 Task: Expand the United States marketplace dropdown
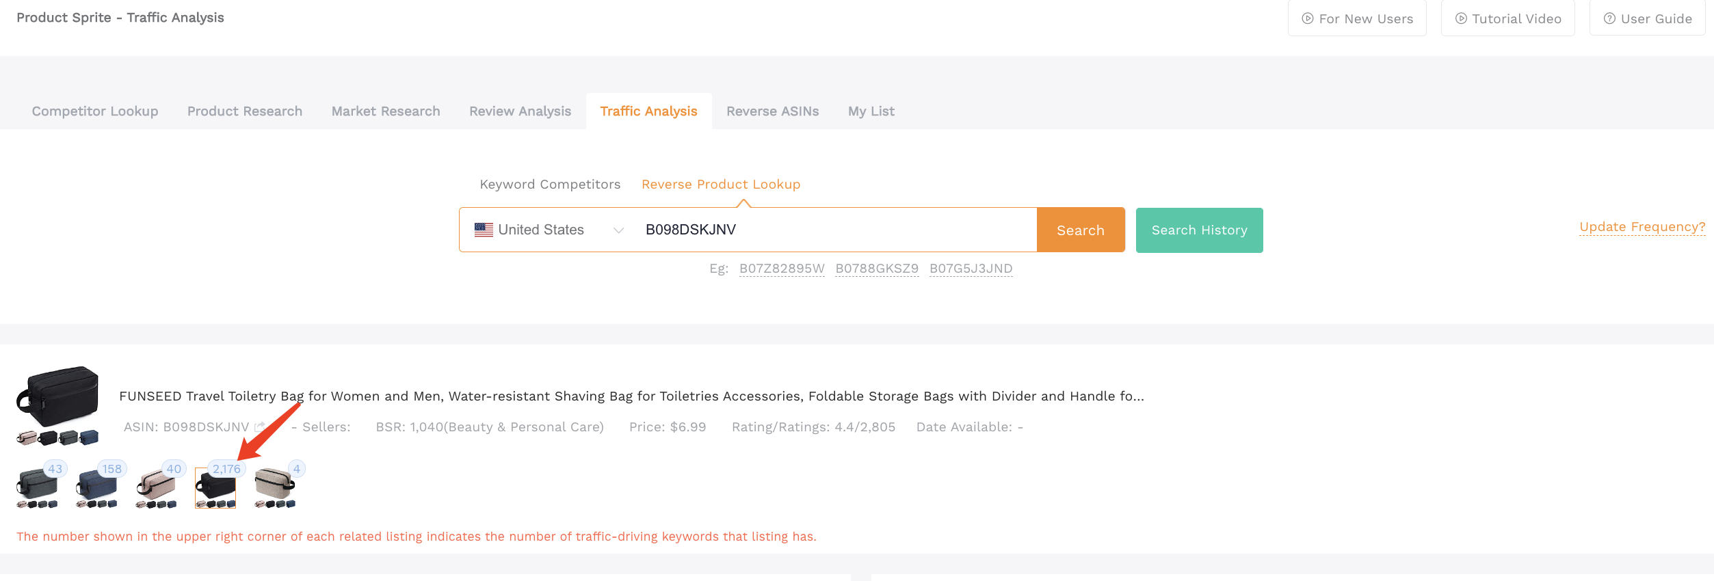coord(549,230)
